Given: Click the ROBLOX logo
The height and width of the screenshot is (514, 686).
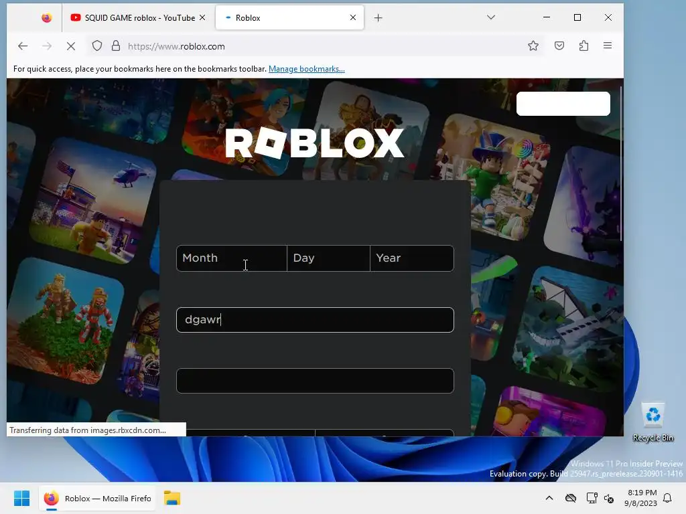Looking at the screenshot, I should pos(315,143).
